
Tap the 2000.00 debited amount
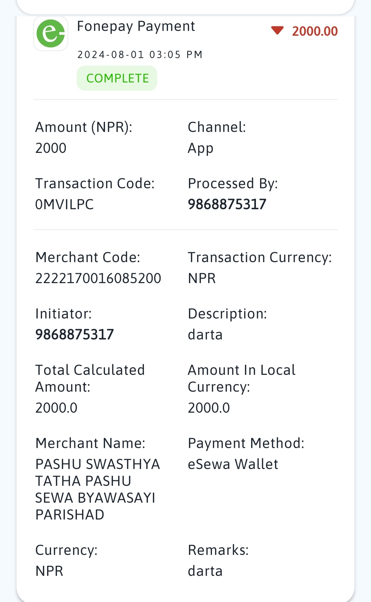pyautogui.click(x=315, y=31)
